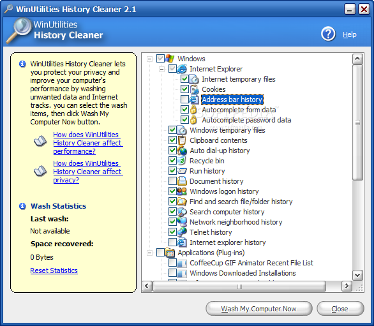This screenshot has height=326, width=374.
Task: Click the book icon beside performance link
Action: pyautogui.click(x=40, y=141)
